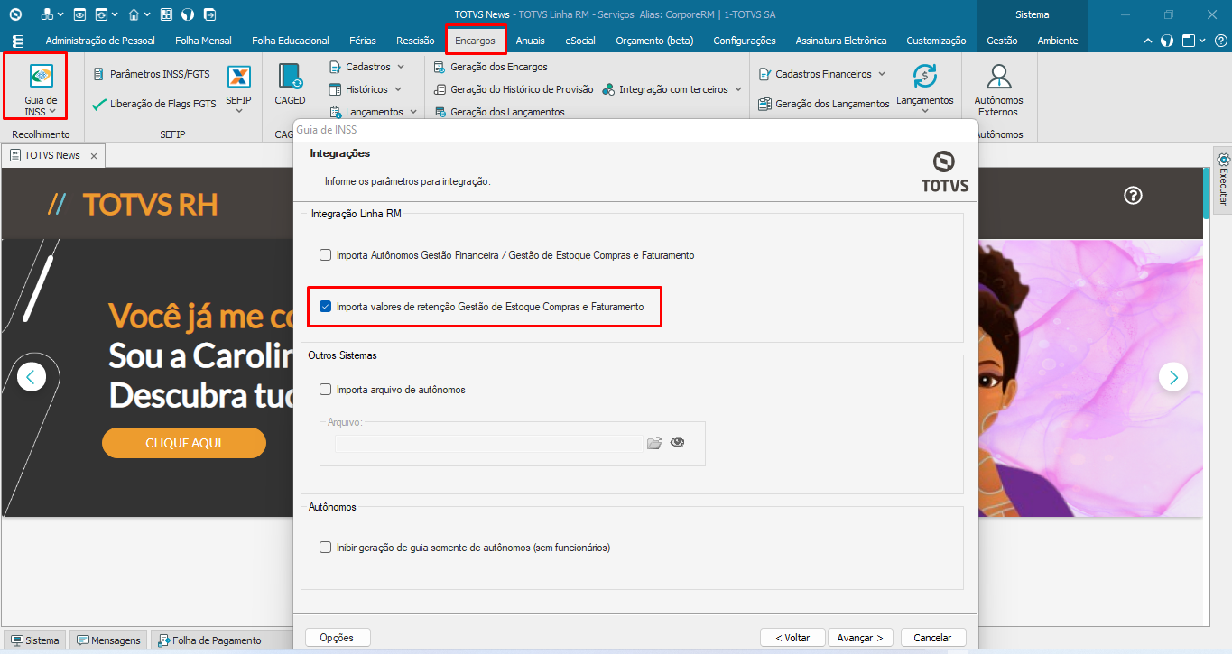
Task: Expand Integração com terceiros dropdown
Action: (x=737, y=89)
